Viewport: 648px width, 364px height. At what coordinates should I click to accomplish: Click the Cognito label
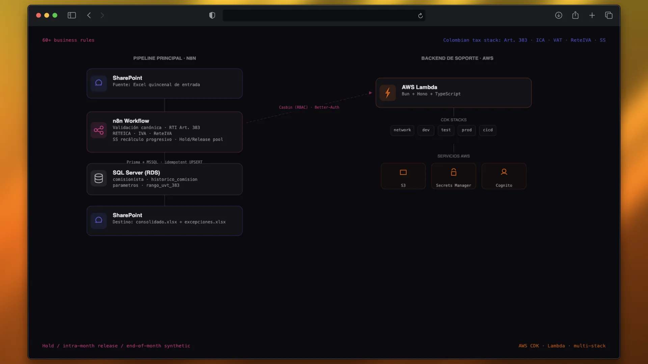(504, 185)
